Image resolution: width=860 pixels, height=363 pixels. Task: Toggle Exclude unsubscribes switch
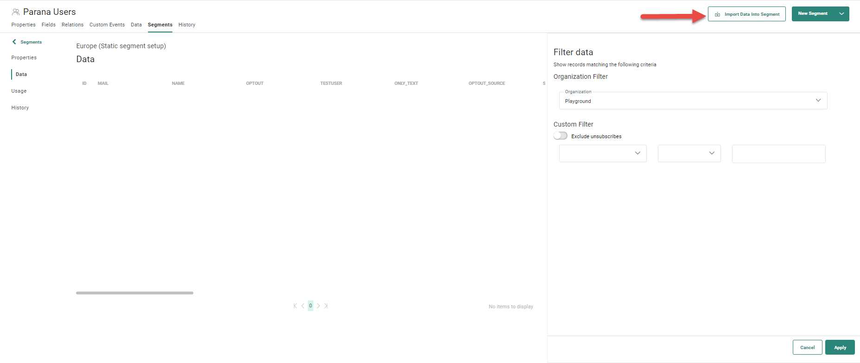tap(561, 136)
